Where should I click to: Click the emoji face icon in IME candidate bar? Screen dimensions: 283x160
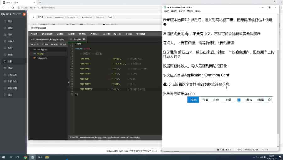coord(269,100)
